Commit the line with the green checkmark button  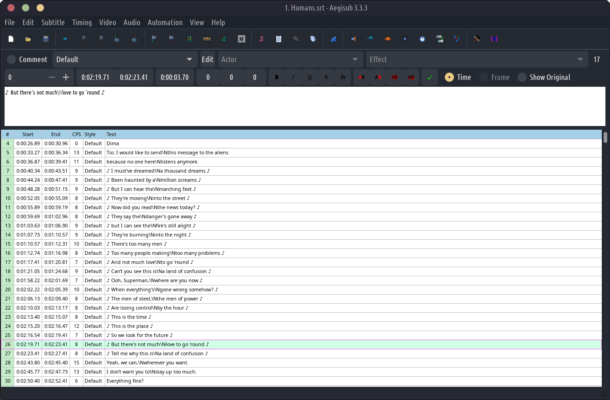click(429, 77)
